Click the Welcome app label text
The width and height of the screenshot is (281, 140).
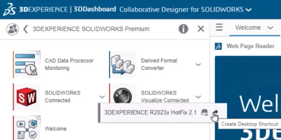click(x=56, y=129)
